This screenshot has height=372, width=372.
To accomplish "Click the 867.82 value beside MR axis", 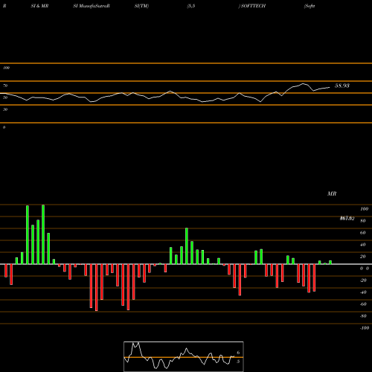I will pyautogui.click(x=347, y=219).
